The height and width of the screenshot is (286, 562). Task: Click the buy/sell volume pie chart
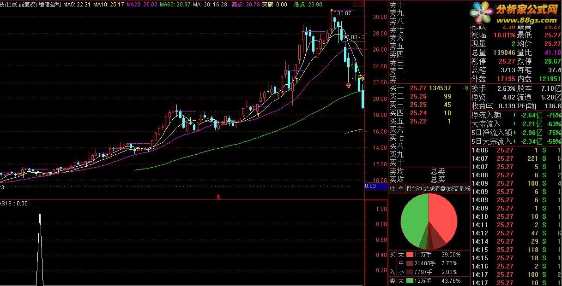point(429,222)
